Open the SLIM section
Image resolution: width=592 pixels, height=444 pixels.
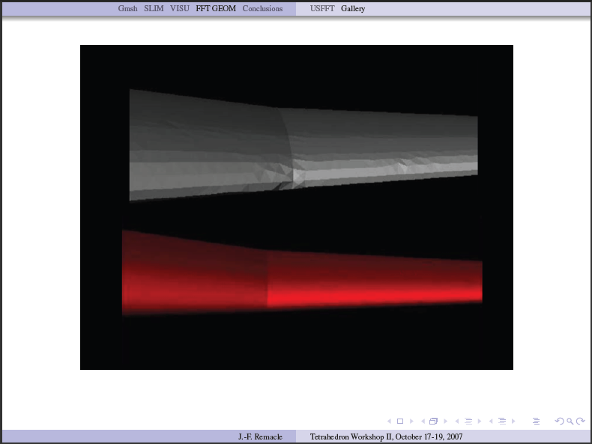154,8
